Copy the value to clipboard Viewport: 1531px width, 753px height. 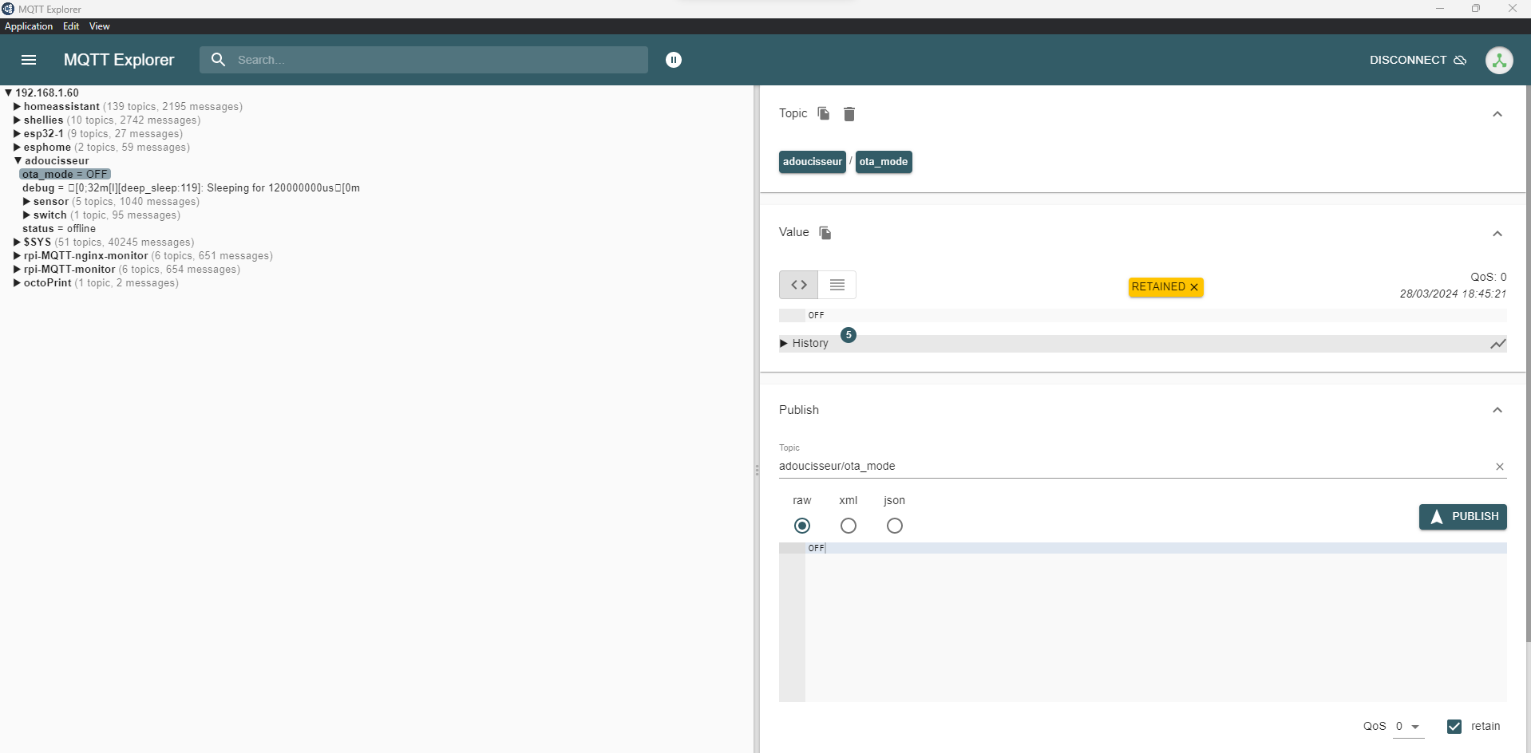point(825,233)
